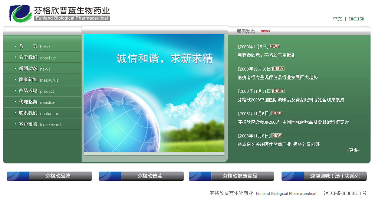Open 代理招商 deputize menu item
375x205 pixels.
pyautogui.click(x=37, y=102)
